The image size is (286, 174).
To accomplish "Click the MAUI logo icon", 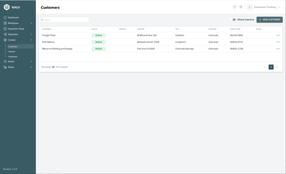I will click(6, 7).
